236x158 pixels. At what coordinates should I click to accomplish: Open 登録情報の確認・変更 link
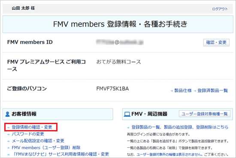[32, 127]
